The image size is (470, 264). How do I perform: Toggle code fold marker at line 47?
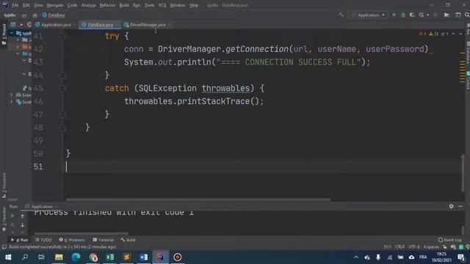(62, 114)
